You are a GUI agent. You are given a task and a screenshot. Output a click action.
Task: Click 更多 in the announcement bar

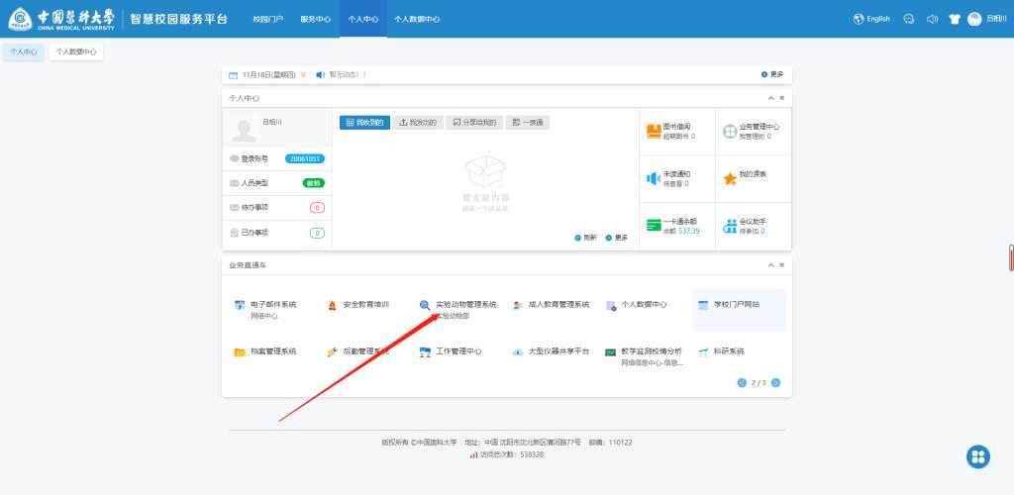[x=772, y=74]
